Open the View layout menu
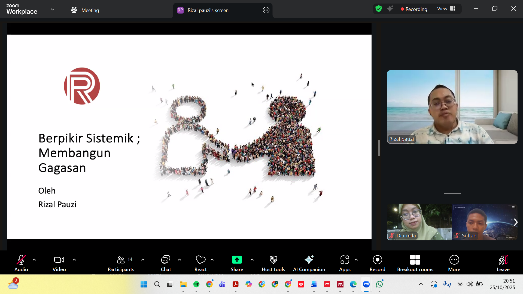The height and width of the screenshot is (294, 523). pos(446,9)
